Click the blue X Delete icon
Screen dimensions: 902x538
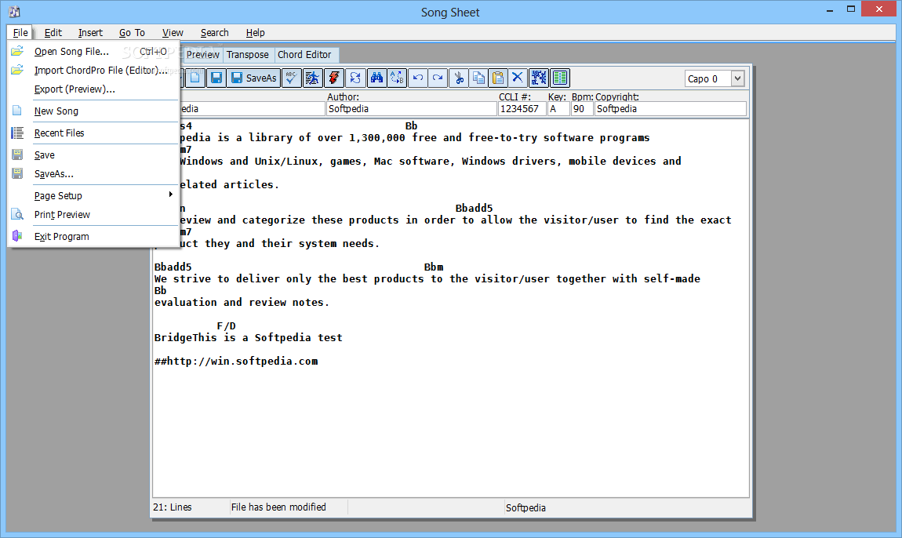pos(518,78)
